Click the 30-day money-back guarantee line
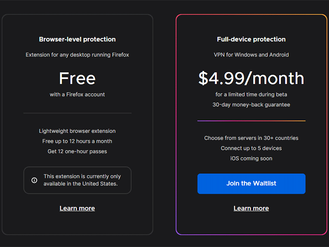329x247 pixels. coord(251,105)
